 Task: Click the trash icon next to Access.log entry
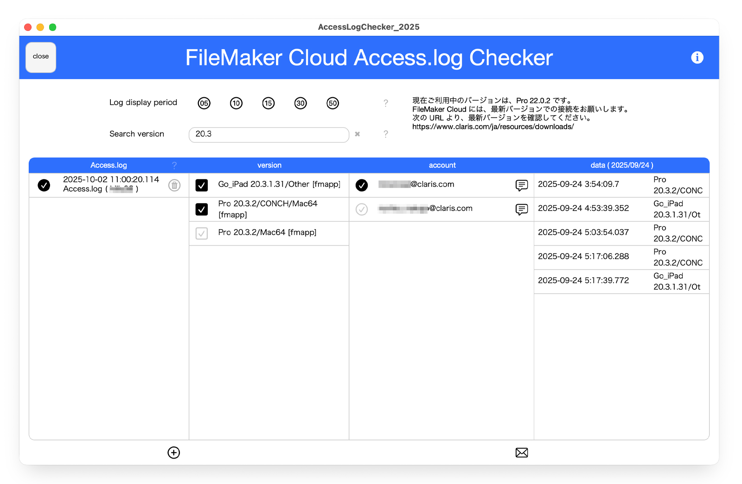174,186
